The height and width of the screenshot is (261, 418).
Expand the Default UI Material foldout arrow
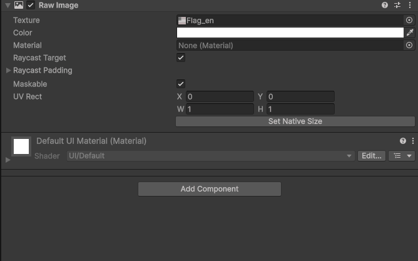(x=8, y=160)
